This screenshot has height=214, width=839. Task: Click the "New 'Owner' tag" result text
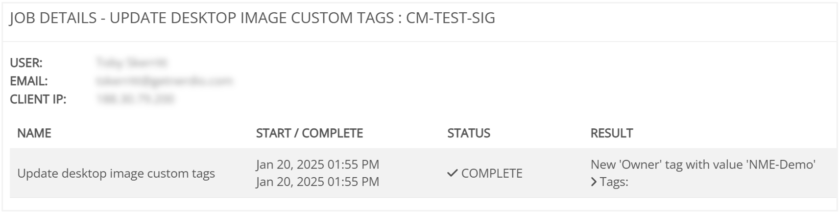[x=702, y=165]
